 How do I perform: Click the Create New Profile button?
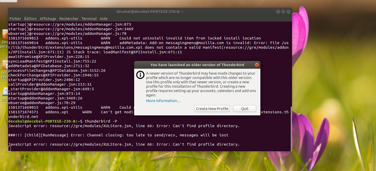(212, 109)
